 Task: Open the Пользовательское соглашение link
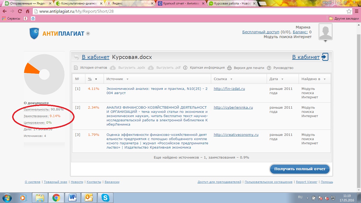tap(269, 182)
